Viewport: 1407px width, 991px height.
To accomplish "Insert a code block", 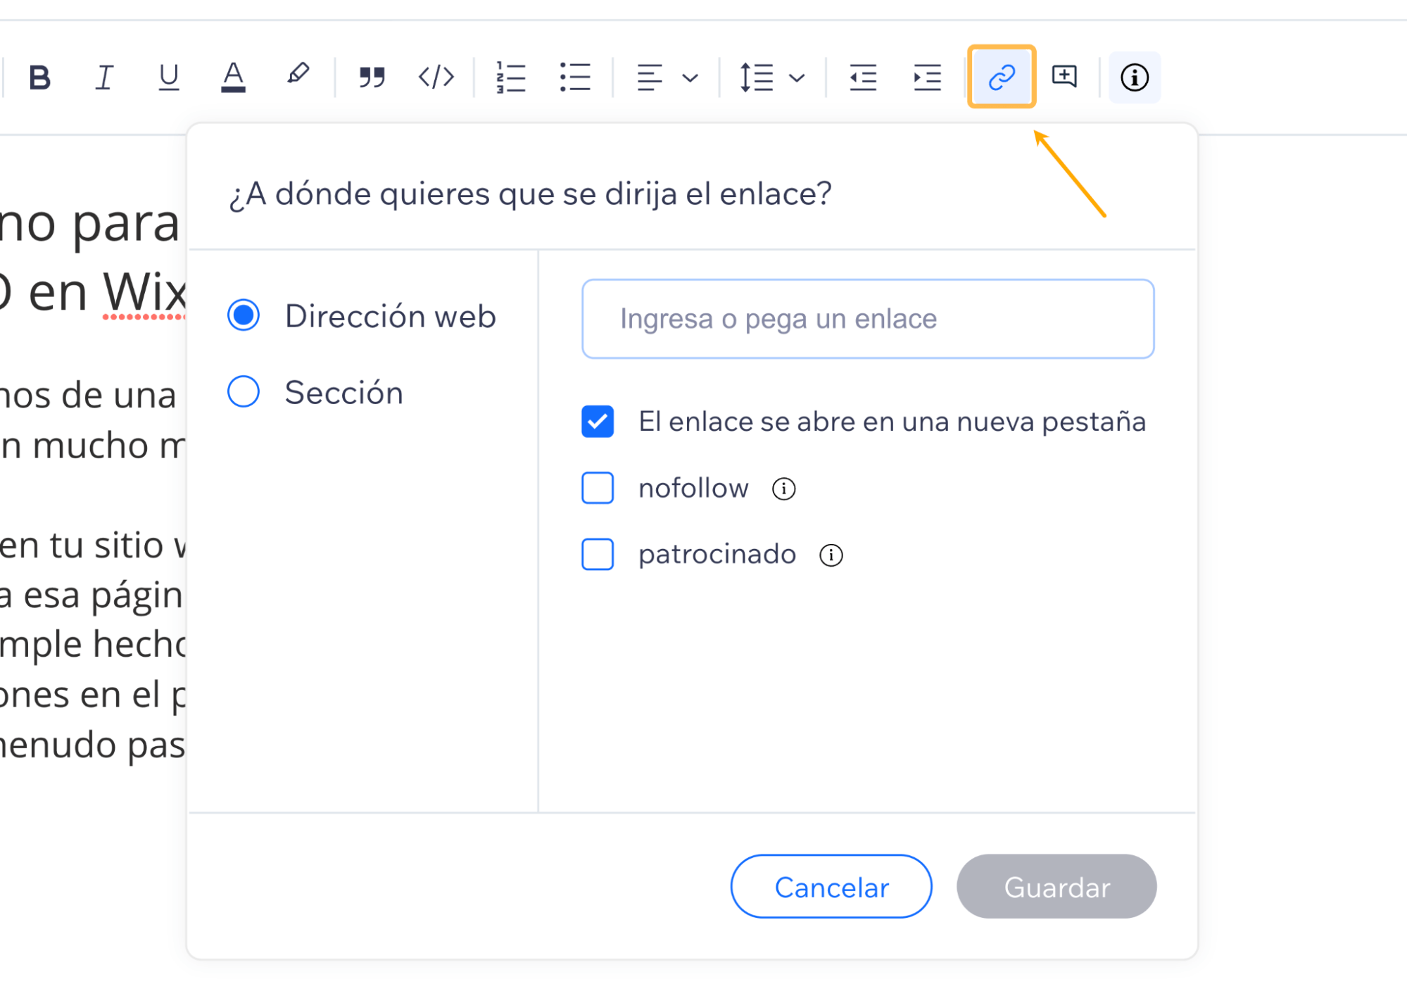I will [436, 77].
